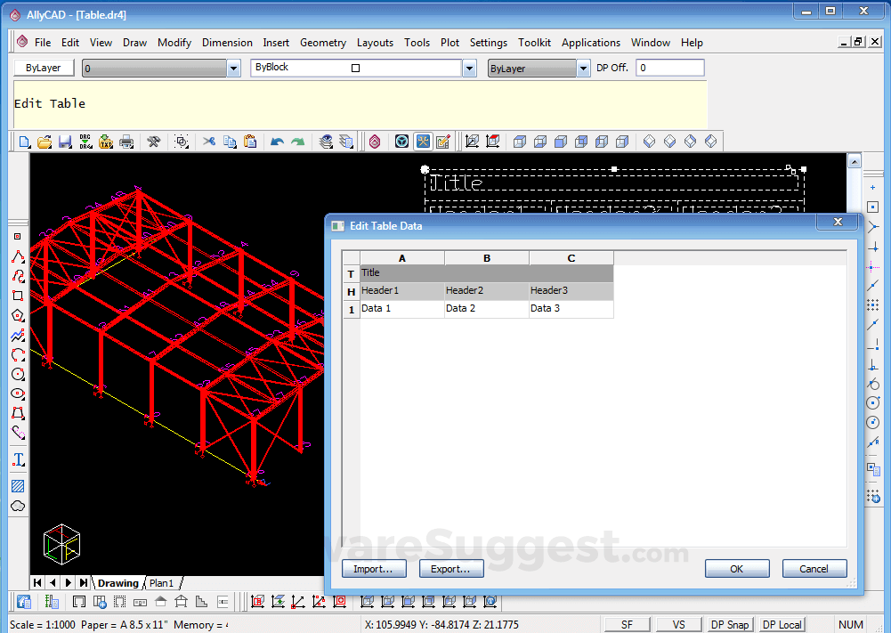Switch to the Plan1 tab

(163, 582)
